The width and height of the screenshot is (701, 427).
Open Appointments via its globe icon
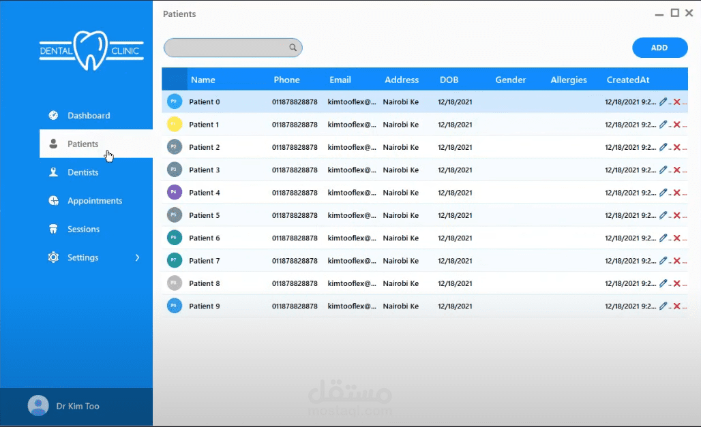click(x=53, y=200)
